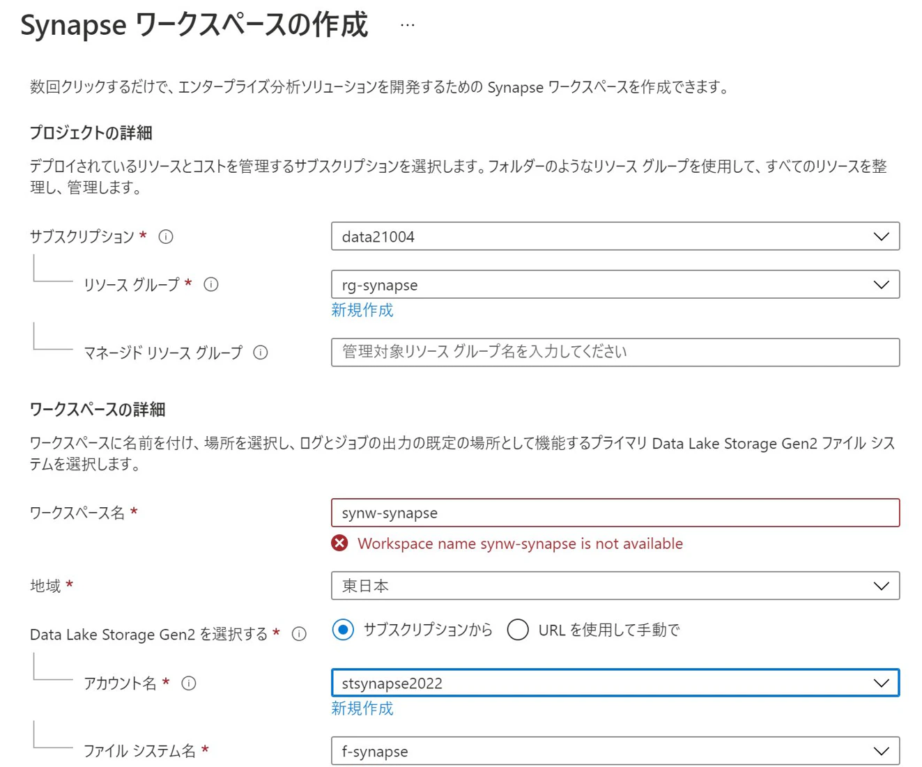The image size is (922, 767).
Task: Select the サブスクリプションから radio button
Action: [343, 630]
